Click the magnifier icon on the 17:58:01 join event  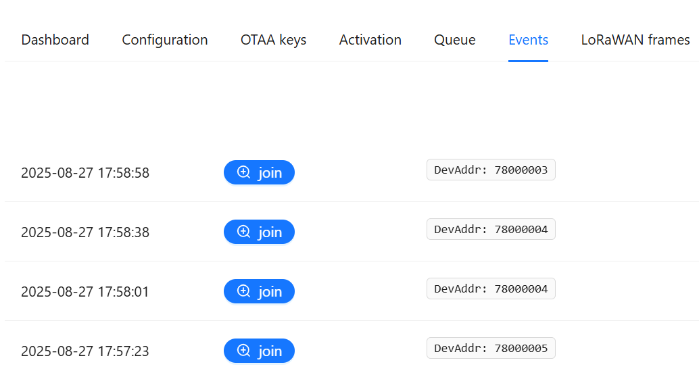244,291
